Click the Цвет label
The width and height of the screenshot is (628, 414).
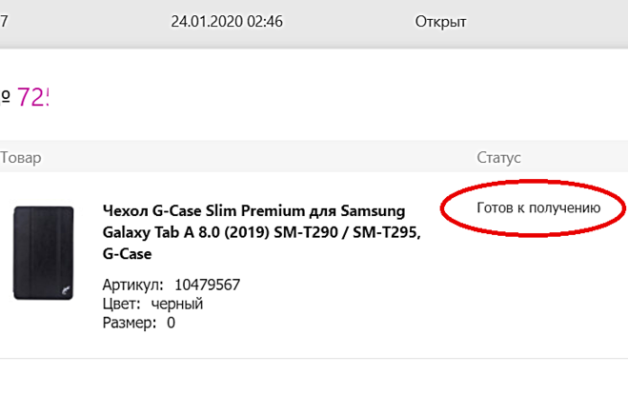[121, 304]
